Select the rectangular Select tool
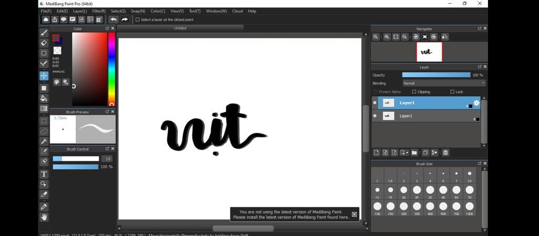Screen dimensions: 539x236 pos(44,121)
